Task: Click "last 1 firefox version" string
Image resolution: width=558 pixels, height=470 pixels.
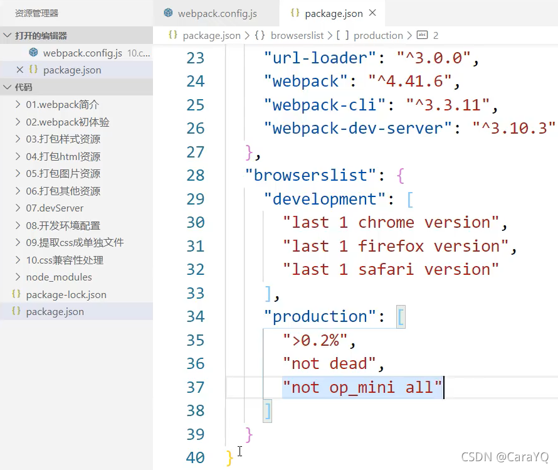Action: (x=396, y=247)
